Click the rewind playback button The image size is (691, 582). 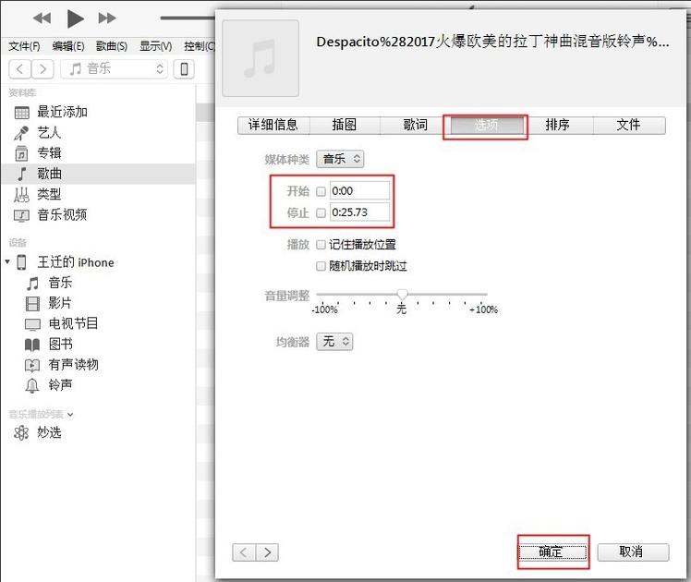pyautogui.click(x=42, y=18)
